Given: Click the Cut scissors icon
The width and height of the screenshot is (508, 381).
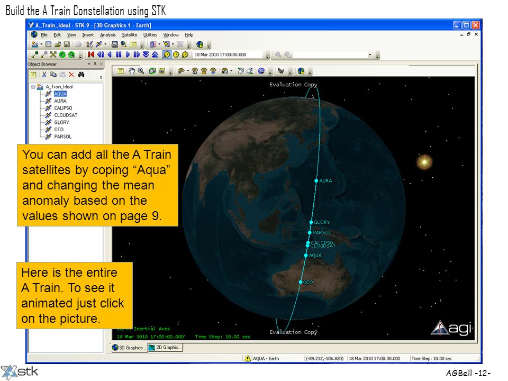Looking at the screenshot, I should 44,75.
